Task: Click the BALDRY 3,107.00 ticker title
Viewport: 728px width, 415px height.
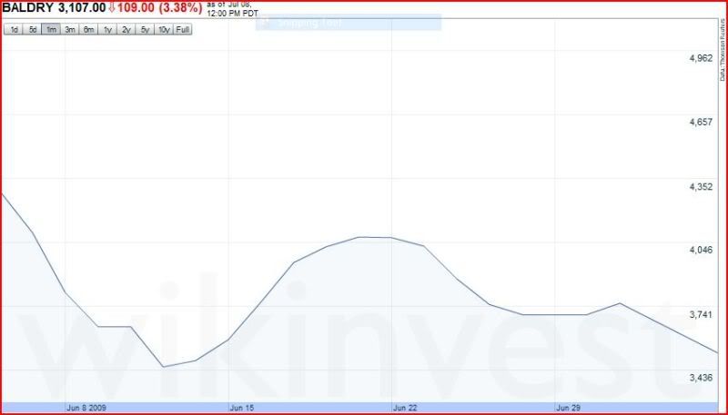Action: pos(55,8)
